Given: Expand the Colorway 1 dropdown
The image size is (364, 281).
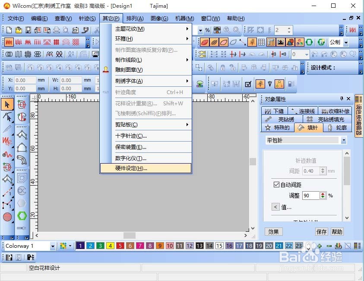Looking at the screenshot, I should pyautogui.click(x=53, y=246).
